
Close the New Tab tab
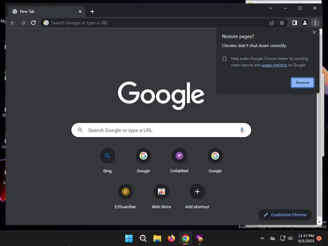click(x=80, y=12)
